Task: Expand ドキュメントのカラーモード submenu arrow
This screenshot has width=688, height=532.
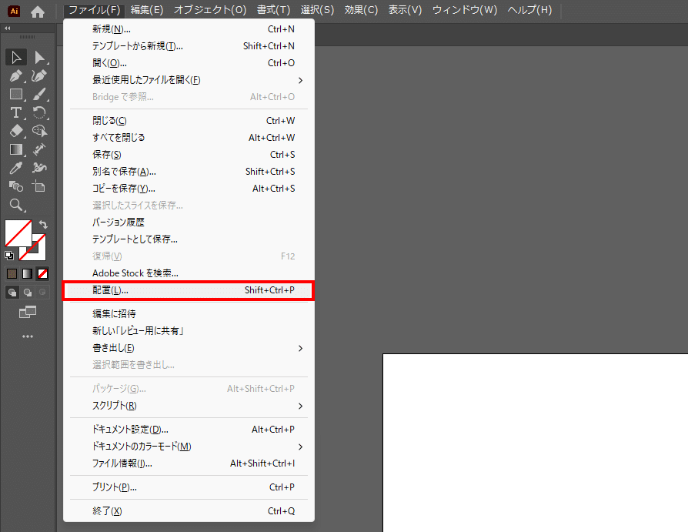Action: pyautogui.click(x=301, y=447)
